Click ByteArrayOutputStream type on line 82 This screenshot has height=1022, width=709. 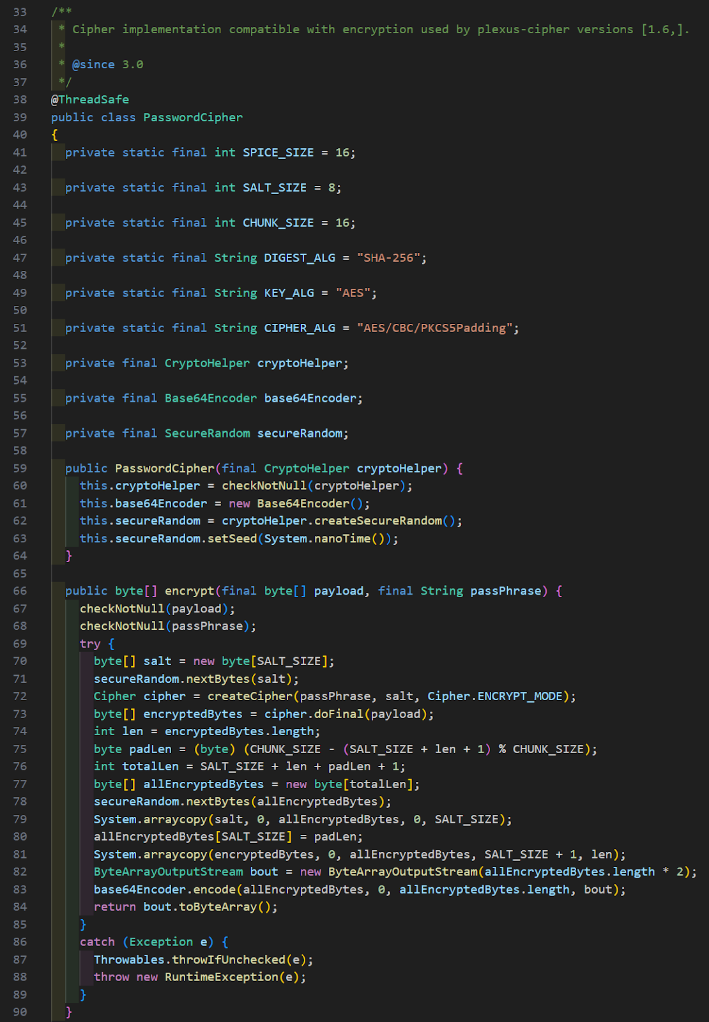(x=168, y=873)
